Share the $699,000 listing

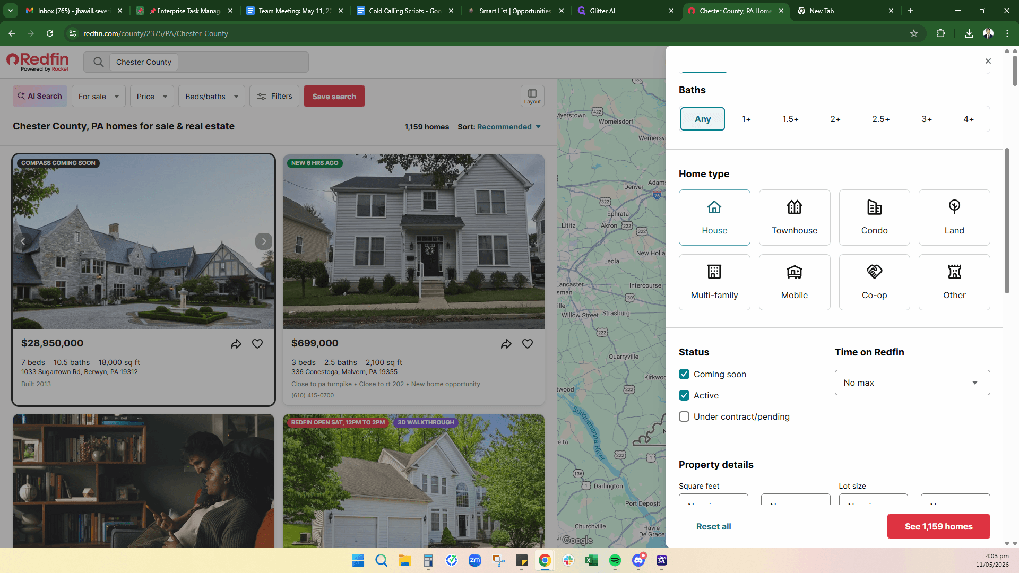pyautogui.click(x=506, y=344)
